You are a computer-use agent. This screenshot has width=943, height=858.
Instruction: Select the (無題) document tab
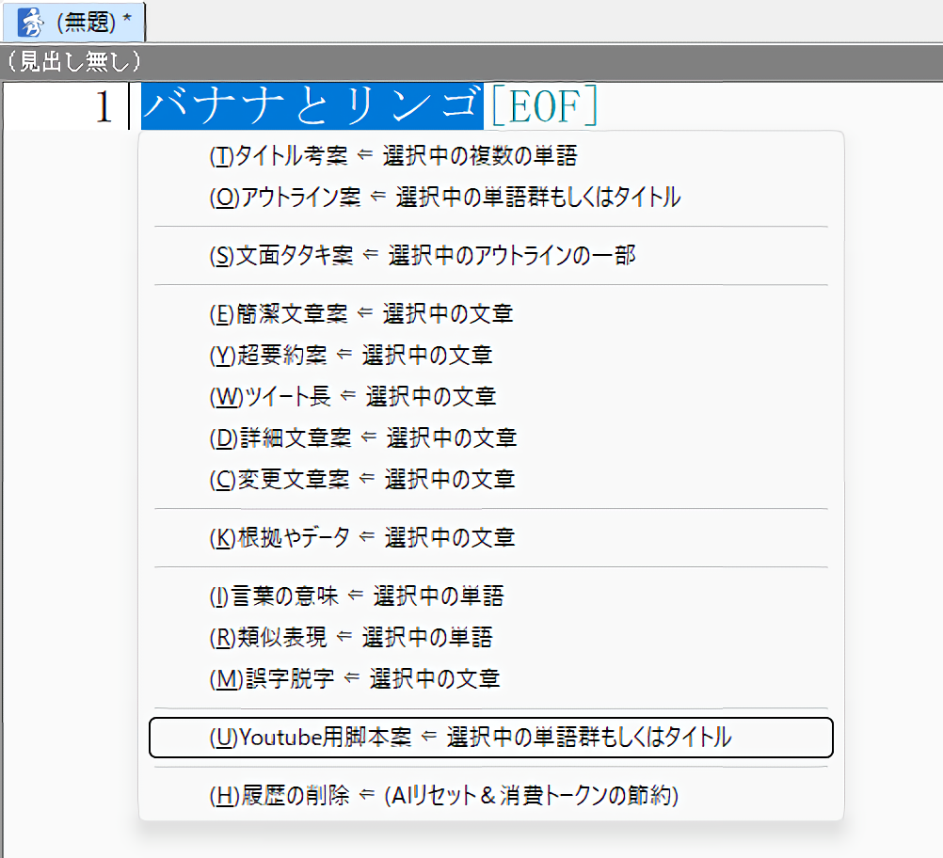pos(92,23)
